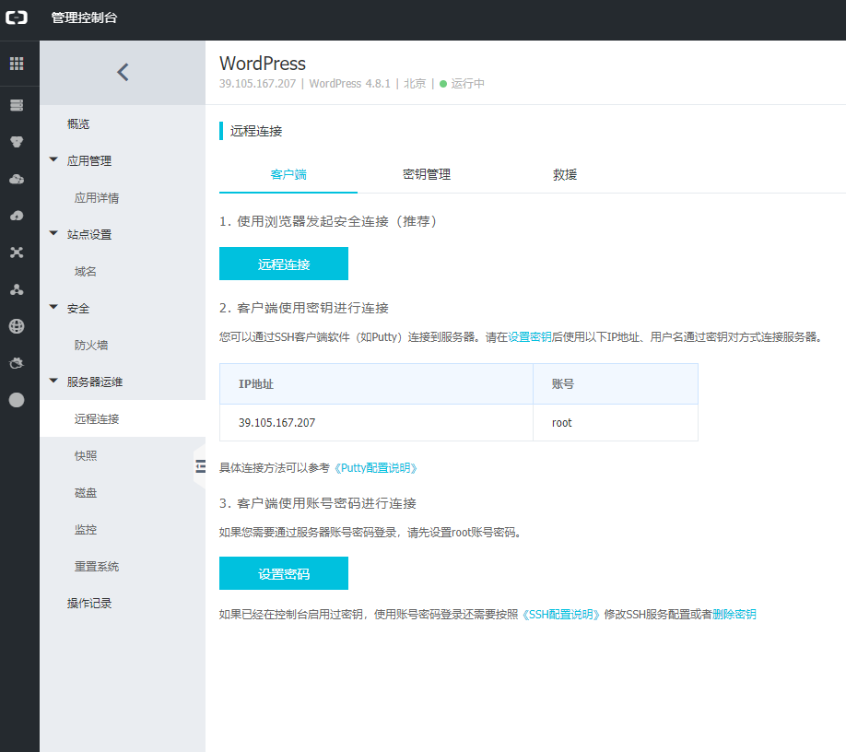Image resolution: width=846 pixels, height=752 pixels.
Task: Open the server stack icon in the sidebar
Action: [17, 105]
